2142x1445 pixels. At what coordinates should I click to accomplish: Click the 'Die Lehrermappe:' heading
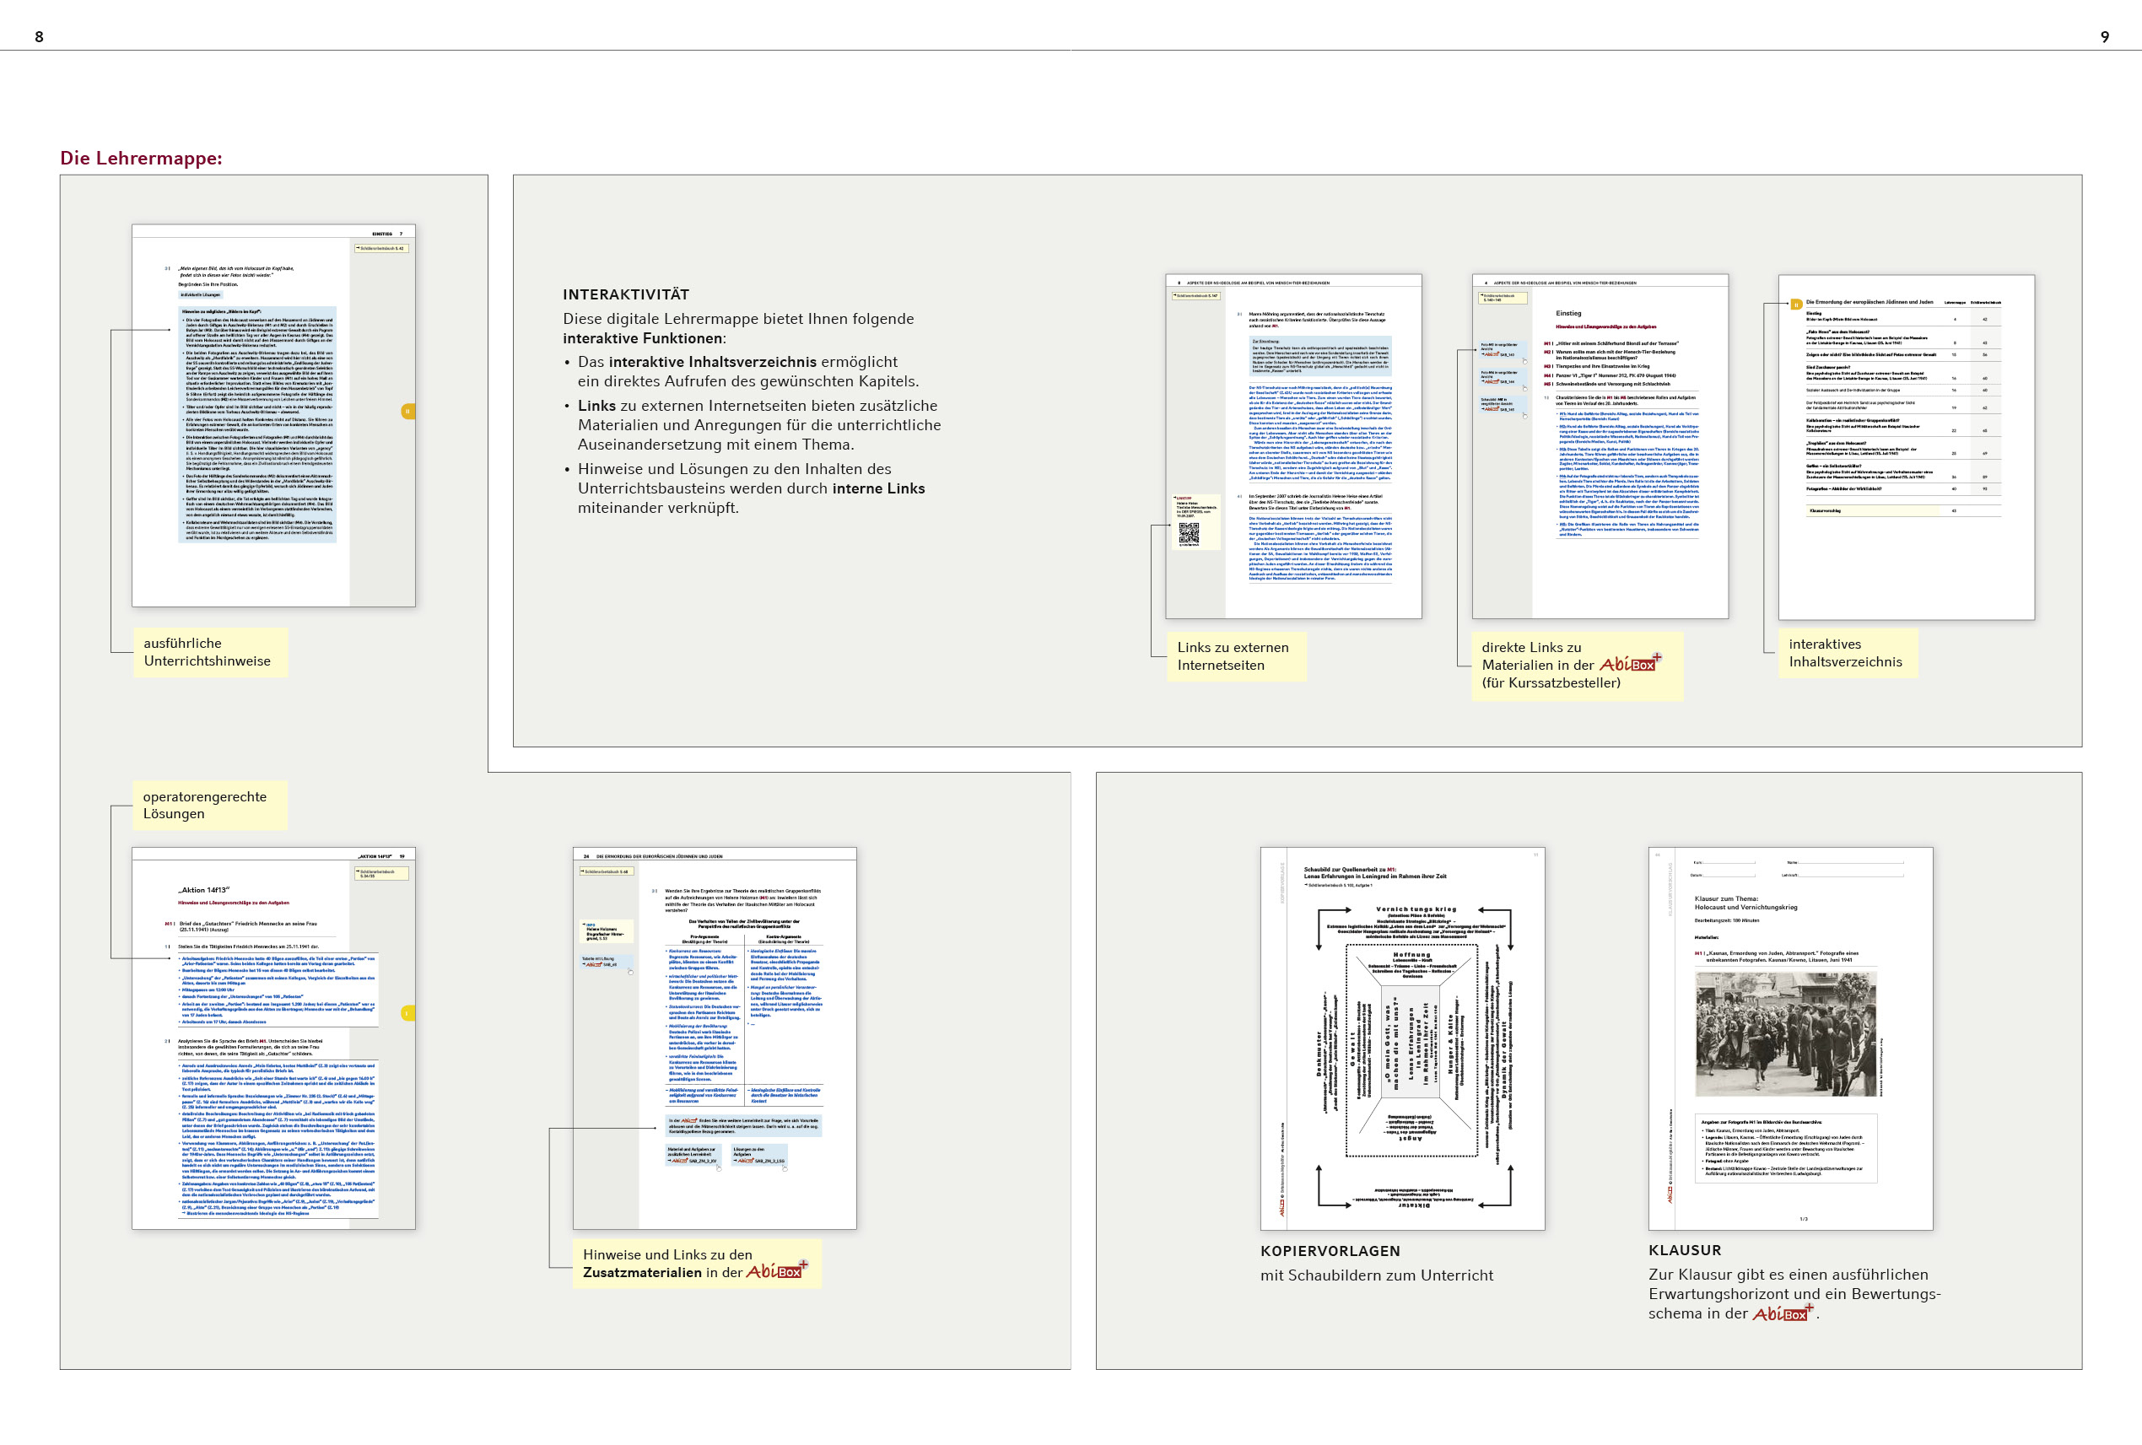141,158
